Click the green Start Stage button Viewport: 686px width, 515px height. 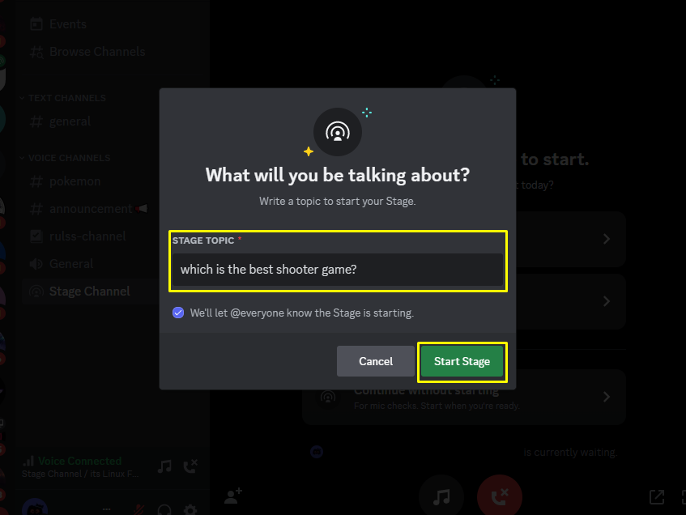tap(462, 361)
